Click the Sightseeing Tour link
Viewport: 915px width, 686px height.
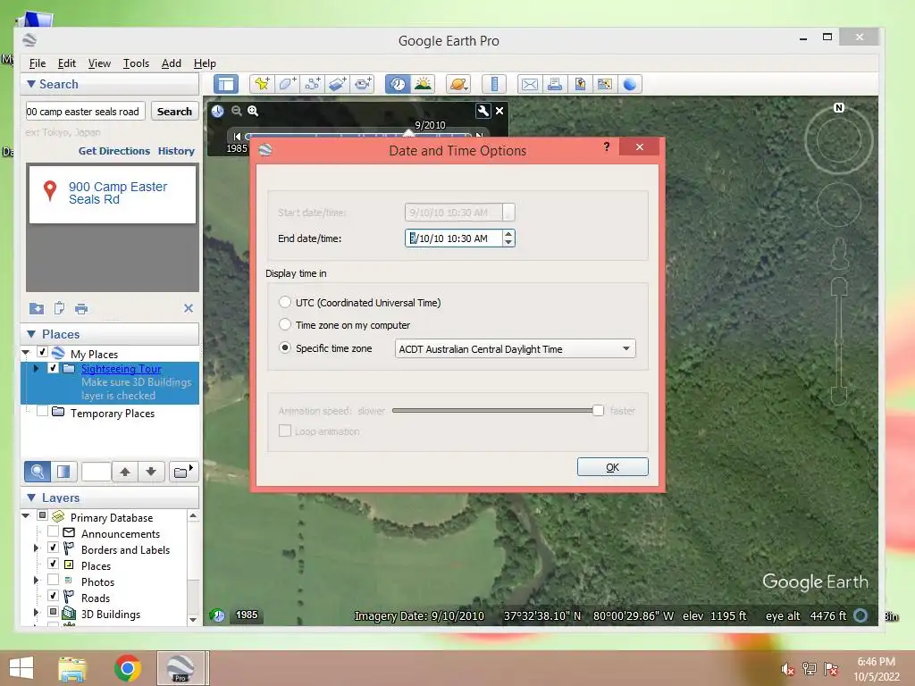pyautogui.click(x=122, y=369)
